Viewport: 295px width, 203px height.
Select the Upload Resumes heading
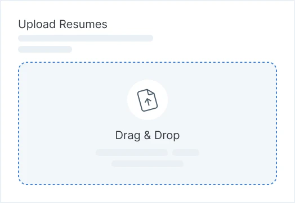tap(62, 24)
